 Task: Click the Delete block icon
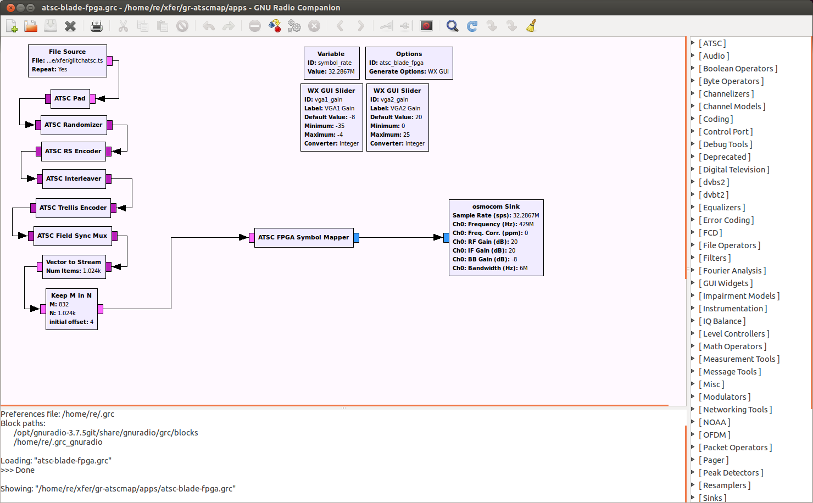(182, 26)
